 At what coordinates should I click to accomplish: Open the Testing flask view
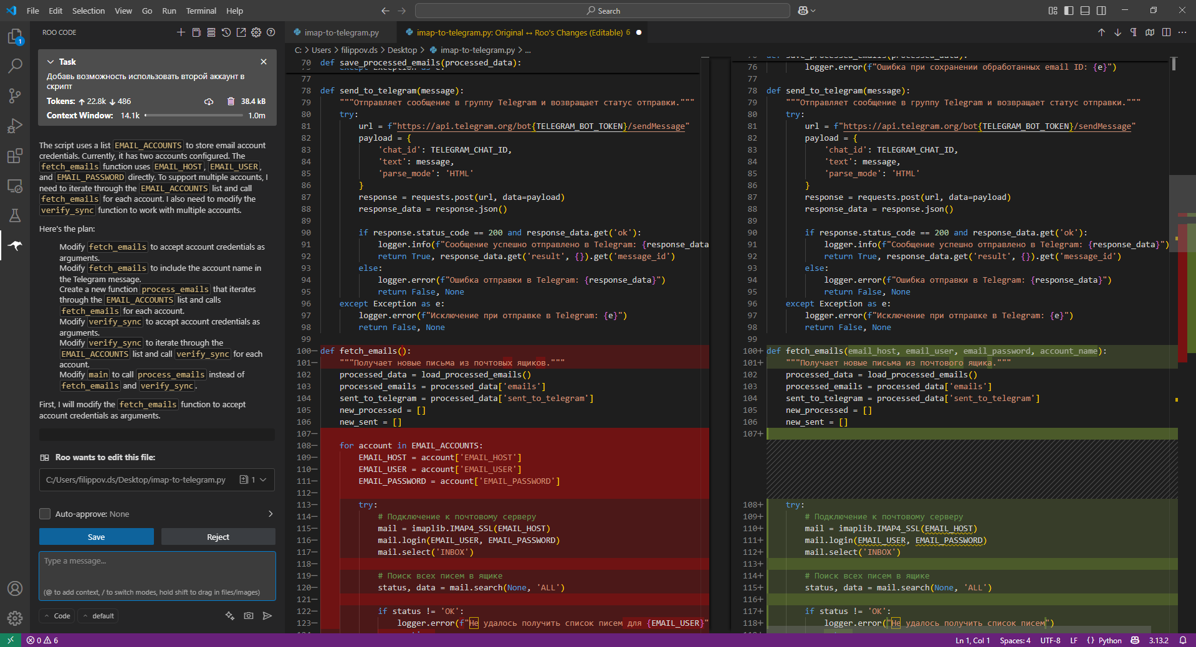tap(15, 215)
